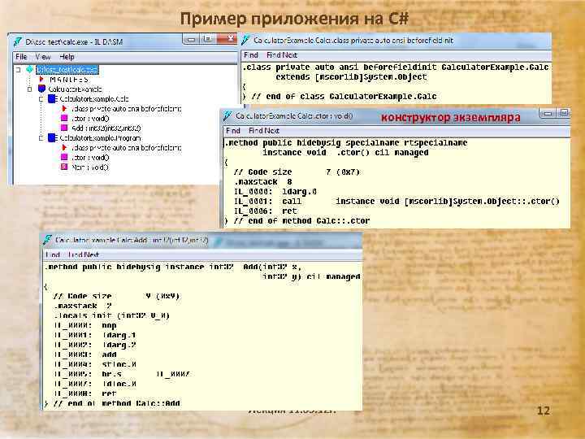This screenshot has height=439, width=585.
Task: Collapse the CalculatorExample.Calc class node
Action: (41, 99)
